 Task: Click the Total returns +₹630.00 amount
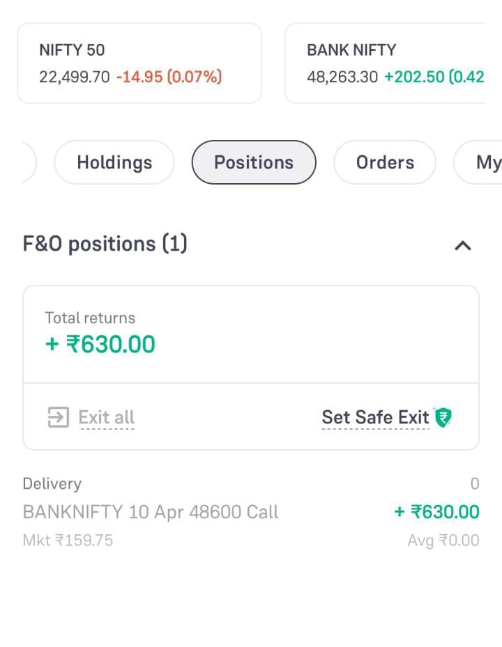click(100, 344)
